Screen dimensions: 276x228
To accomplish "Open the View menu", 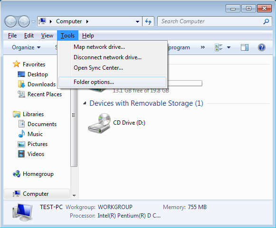I will 47,36.
